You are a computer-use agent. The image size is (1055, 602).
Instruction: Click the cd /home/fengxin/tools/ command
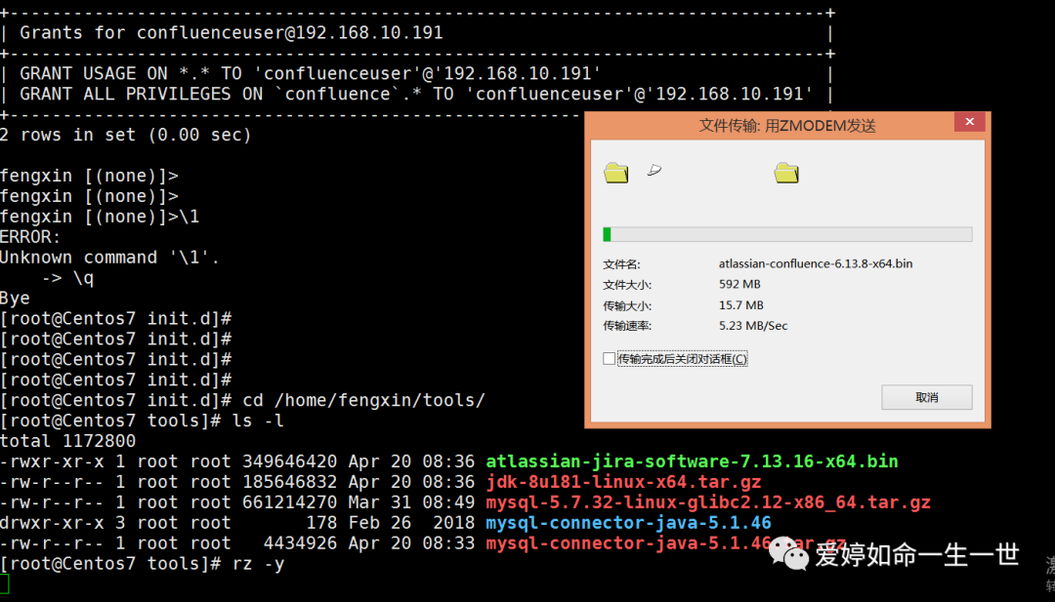pos(364,400)
